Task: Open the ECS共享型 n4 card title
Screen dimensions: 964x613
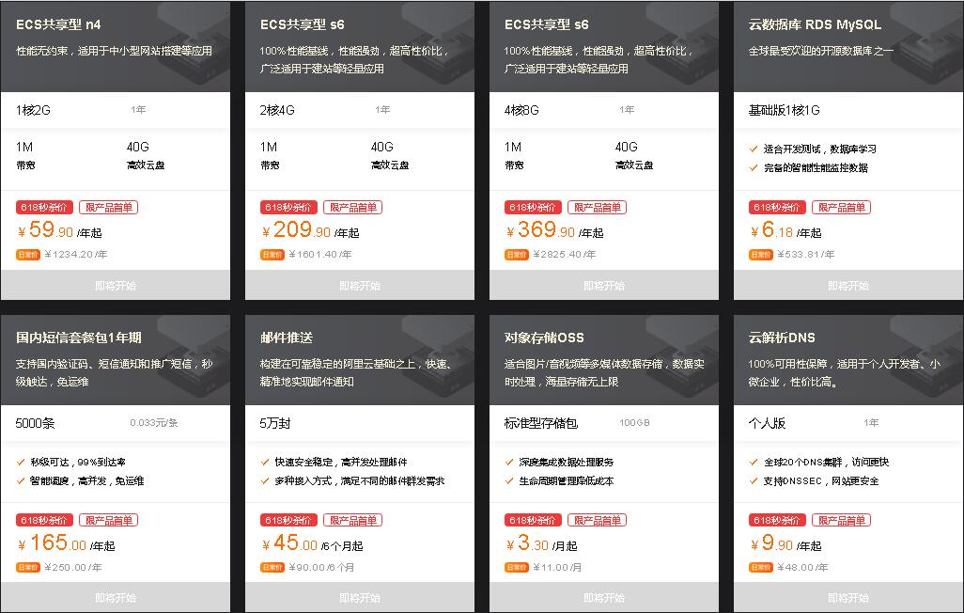Action: [x=58, y=24]
